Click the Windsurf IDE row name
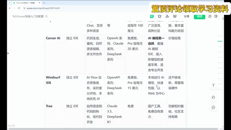 coord(53,80)
